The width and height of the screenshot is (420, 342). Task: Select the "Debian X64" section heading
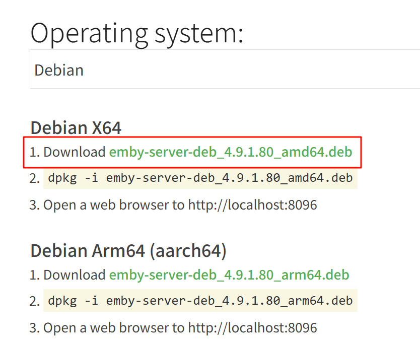click(76, 128)
